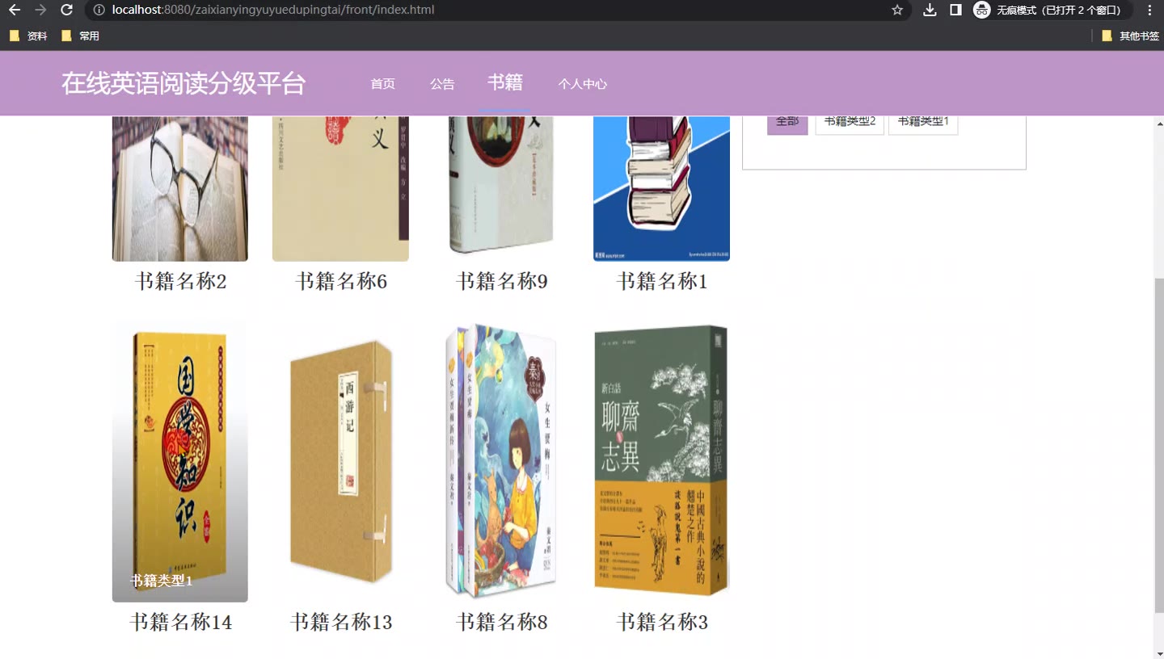Viewport: 1164px width, 659px height.
Task: Go back to the previous page
Action: click(x=15, y=10)
